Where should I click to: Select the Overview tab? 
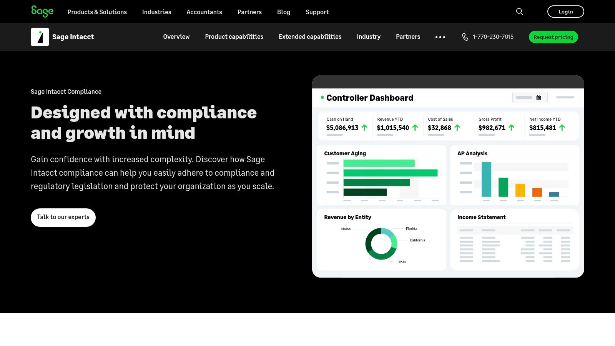pos(176,37)
